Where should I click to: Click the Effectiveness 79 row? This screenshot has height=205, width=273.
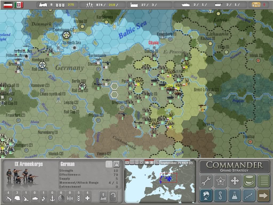click(89, 175)
